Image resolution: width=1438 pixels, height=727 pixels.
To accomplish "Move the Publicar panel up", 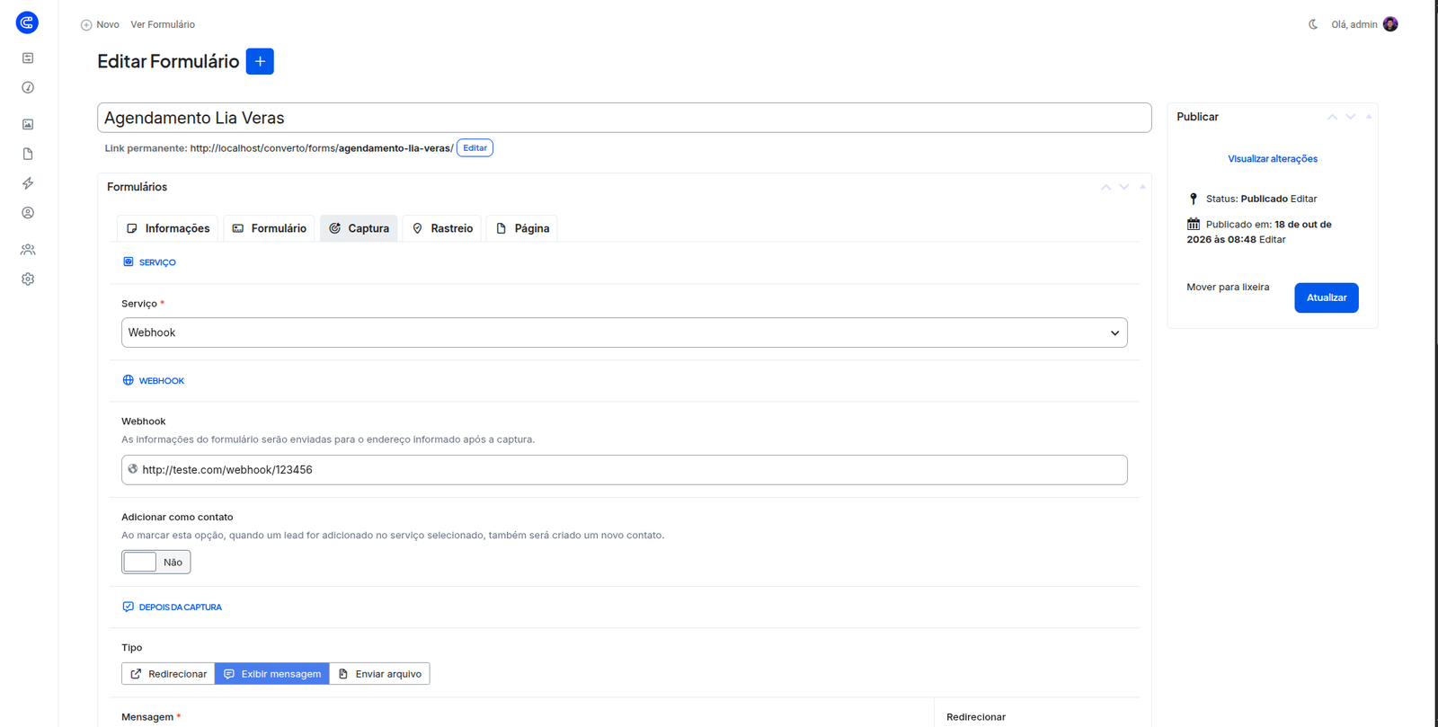I will click(1333, 117).
